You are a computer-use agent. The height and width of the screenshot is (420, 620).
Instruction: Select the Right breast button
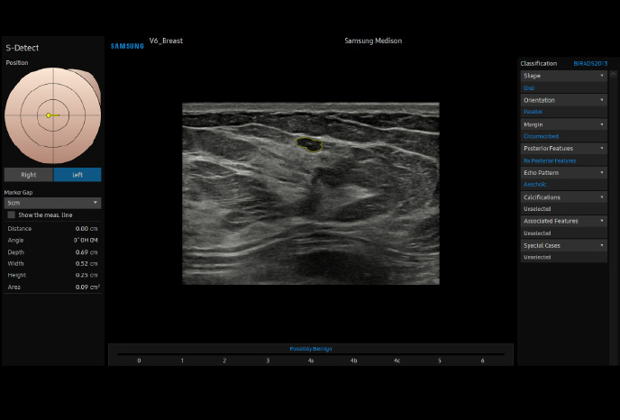(28, 175)
